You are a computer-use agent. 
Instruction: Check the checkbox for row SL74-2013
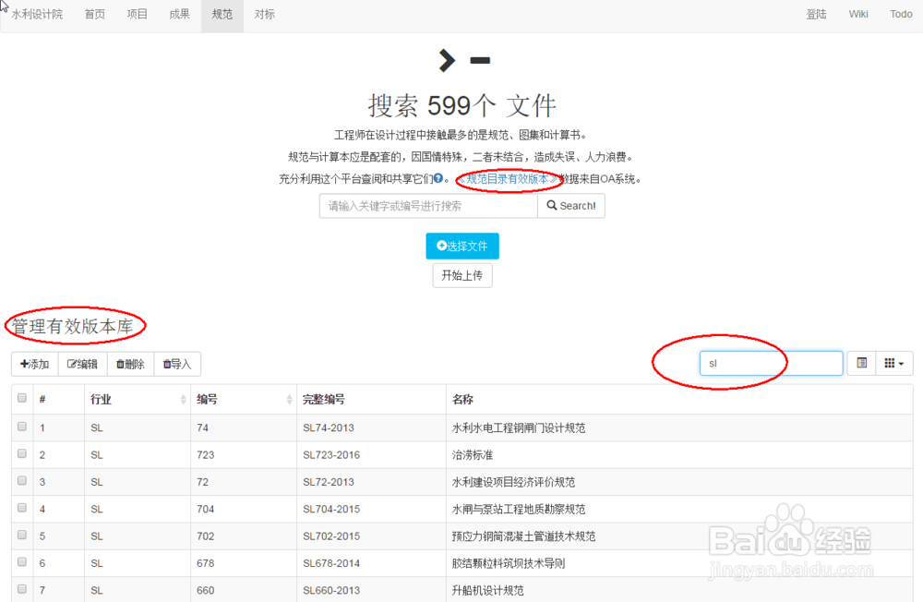click(23, 427)
